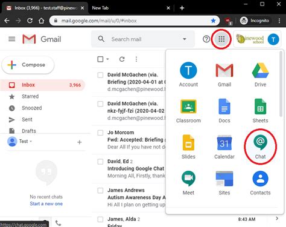Viewport: 286px width, 227px height.
Task: Click the Start a new one link
Action: (x=46, y=203)
